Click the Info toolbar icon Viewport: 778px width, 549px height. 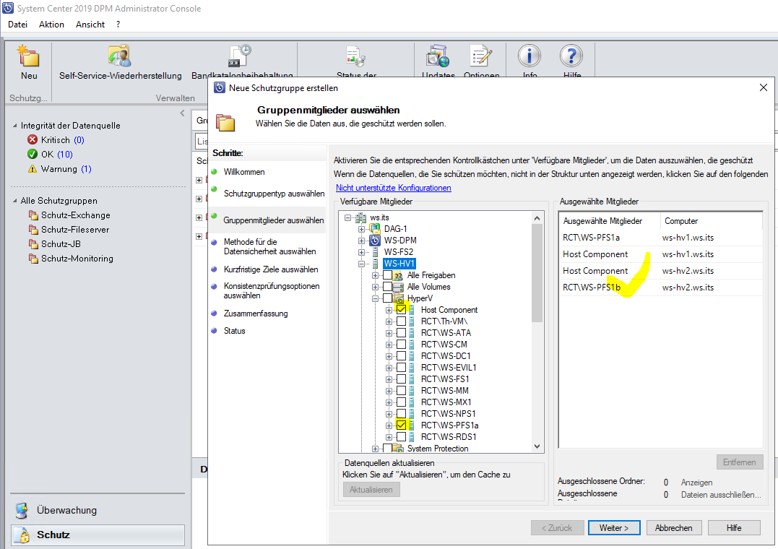click(530, 56)
